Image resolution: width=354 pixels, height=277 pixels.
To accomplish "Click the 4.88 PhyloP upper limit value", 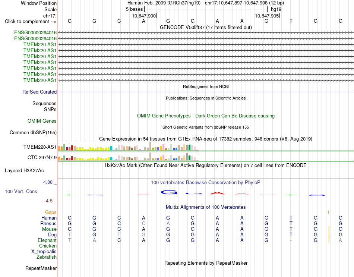I will point(48,182).
